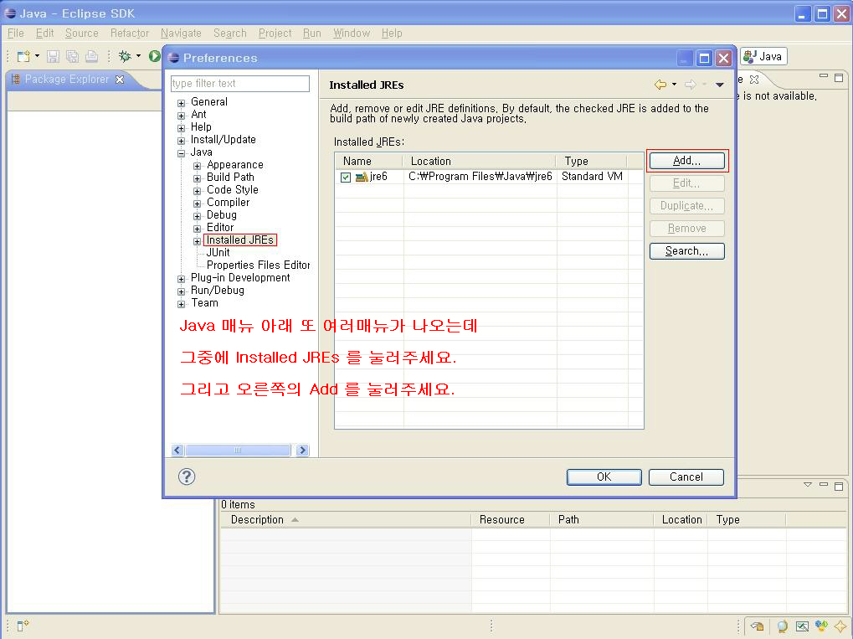
Task: Sort by the Name column header
Action: pos(369,161)
